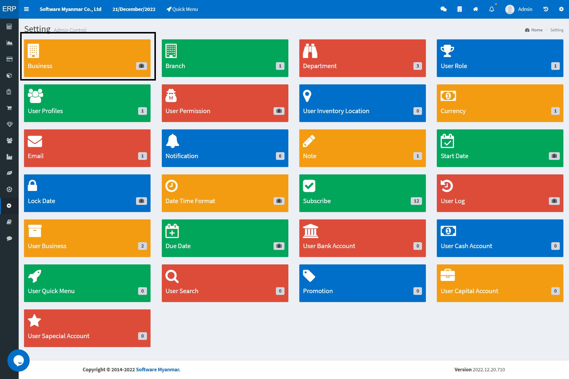Open the User Log tile
The height and width of the screenshot is (379, 569).
(x=500, y=193)
